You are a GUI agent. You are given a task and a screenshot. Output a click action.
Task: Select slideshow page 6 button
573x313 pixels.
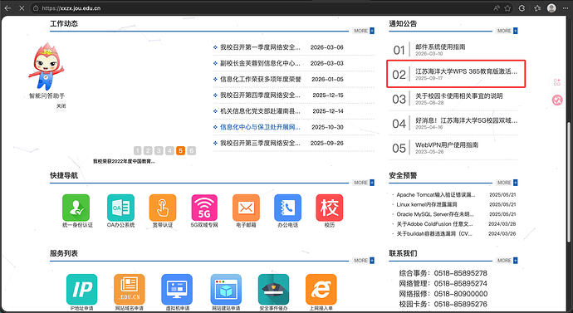pyautogui.click(x=192, y=150)
